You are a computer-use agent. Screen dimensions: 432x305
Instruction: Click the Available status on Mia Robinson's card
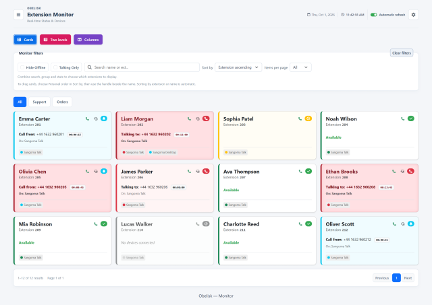click(26, 242)
